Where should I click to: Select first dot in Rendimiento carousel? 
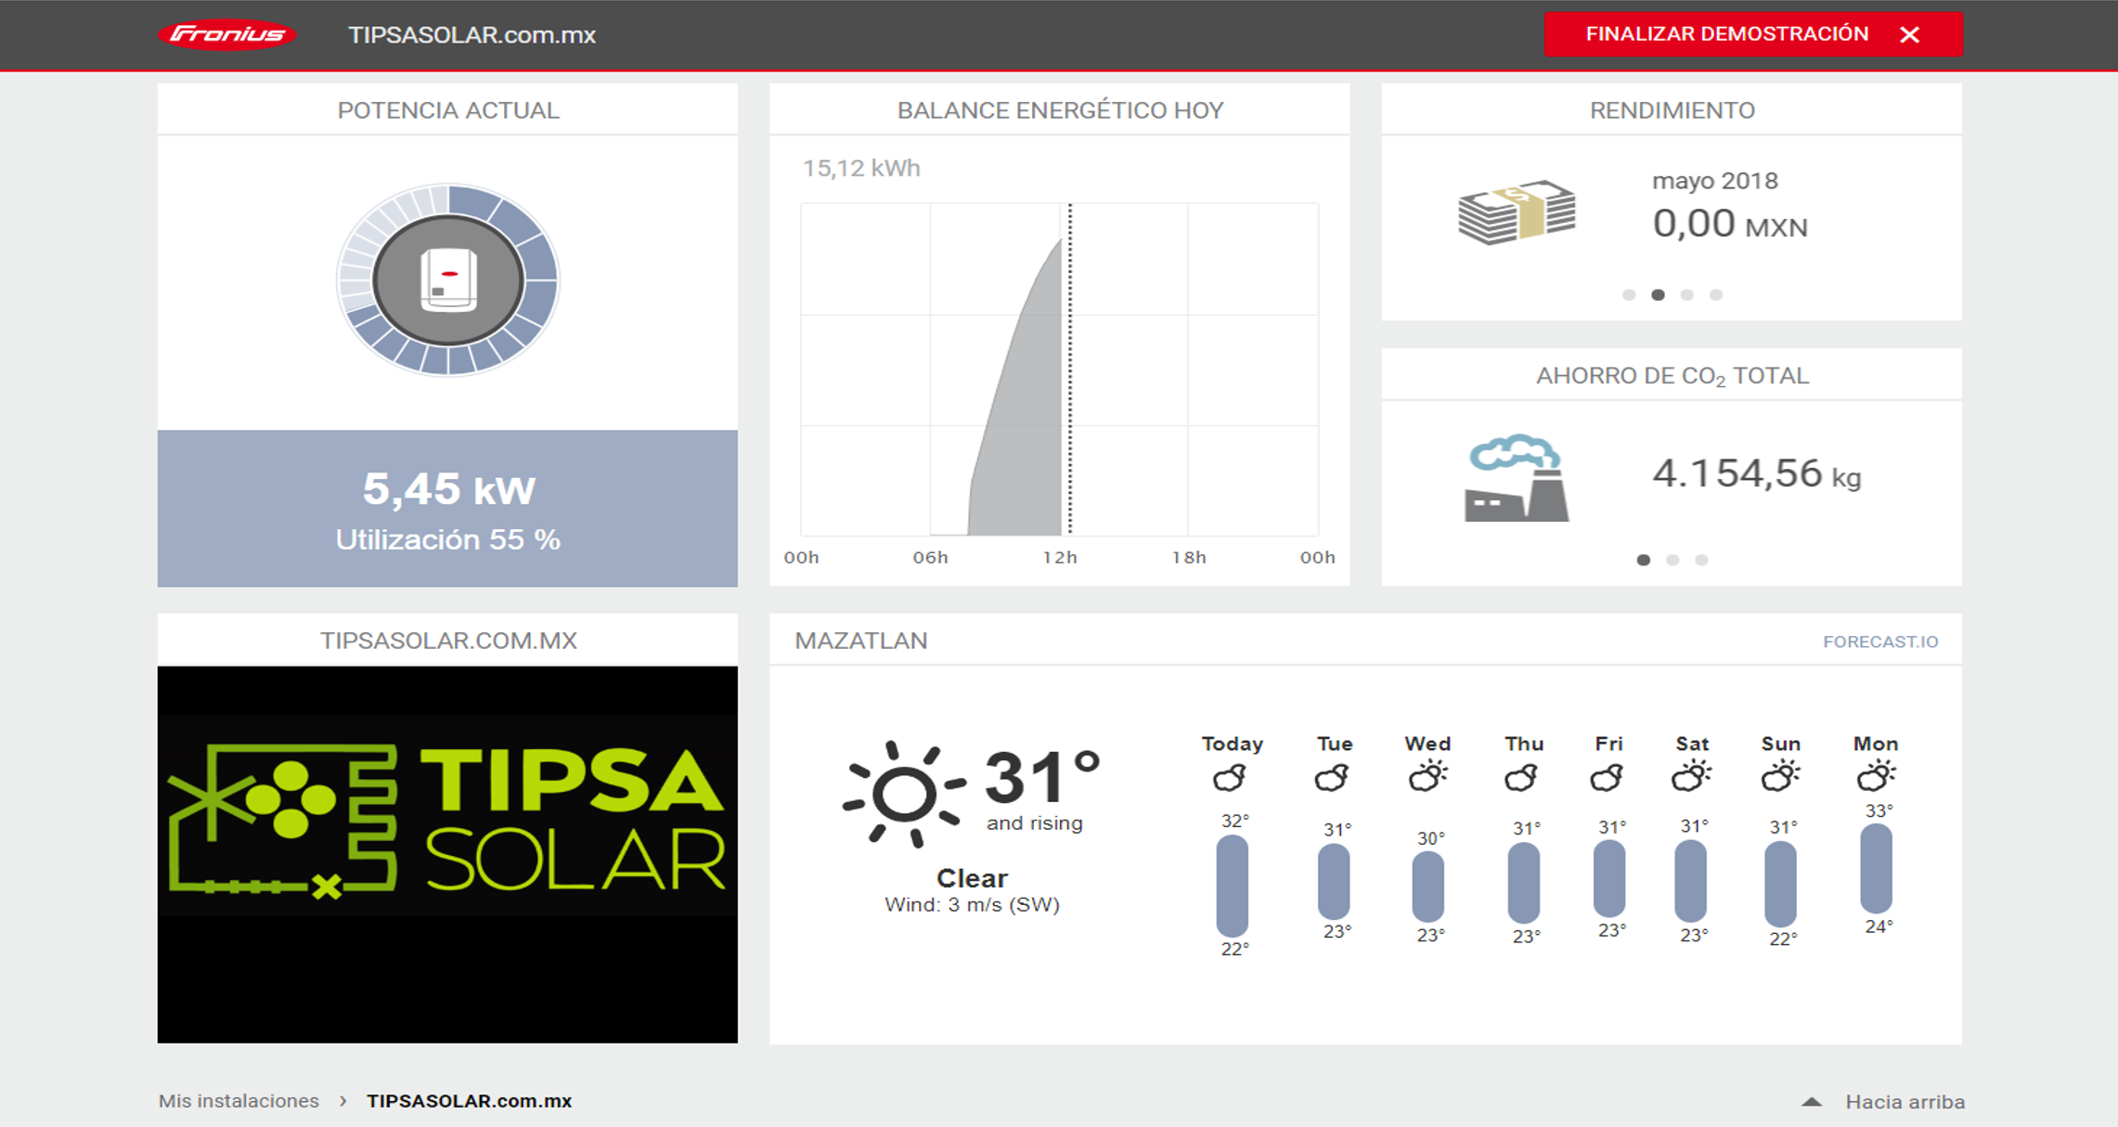pos(1629,295)
